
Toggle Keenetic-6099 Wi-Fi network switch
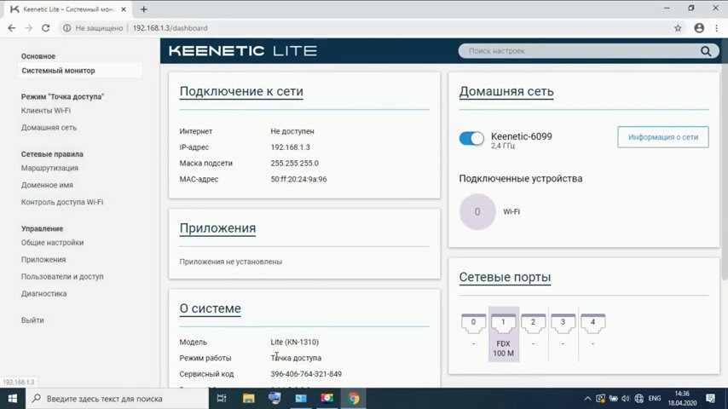pyautogui.click(x=471, y=138)
